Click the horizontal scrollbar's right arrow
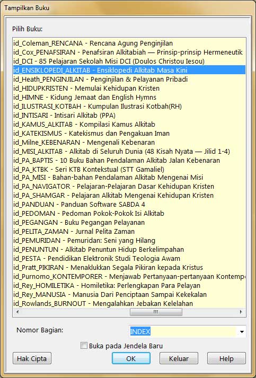This screenshot has width=256, height=378. 241,312
